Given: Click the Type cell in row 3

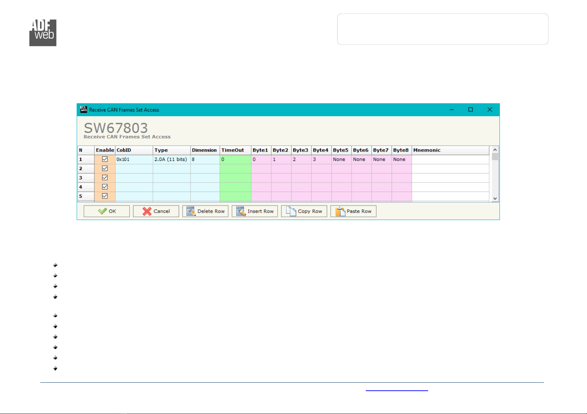Looking at the screenshot, I should 172,178.
